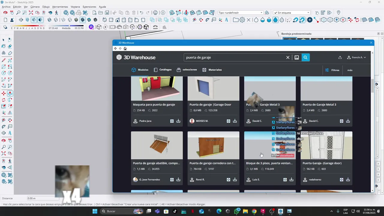Image resolution: width=384 pixels, height=216 pixels.
Task: Select the Move tool in left toolbar
Action: click(3, 93)
